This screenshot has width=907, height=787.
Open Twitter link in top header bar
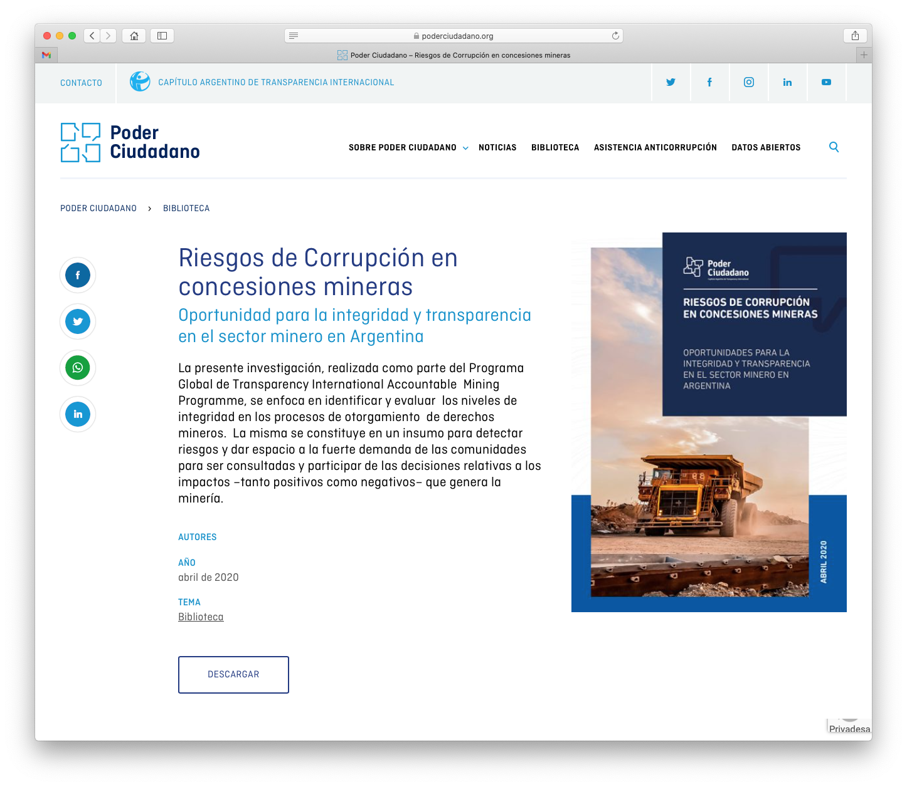click(x=671, y=82)
